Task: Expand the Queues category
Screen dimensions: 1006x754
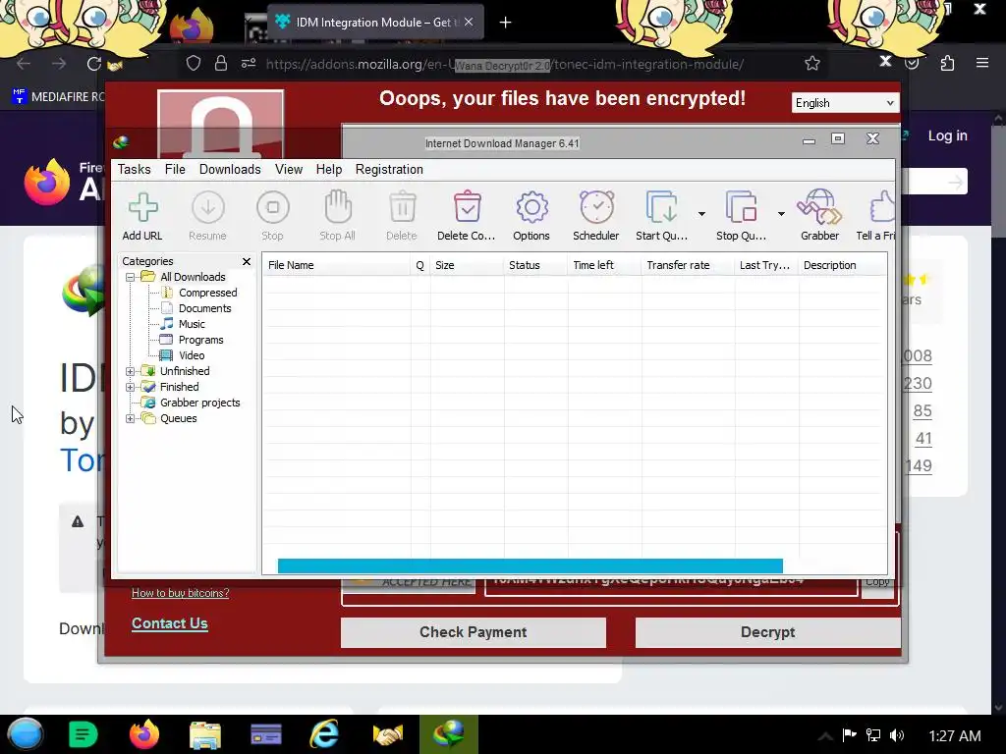Action: (x=131, y=418)
